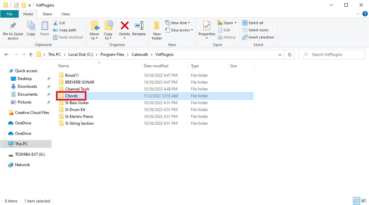Click the Paste ribbon button
The width and height of the screenshot is (369, 205).
[45, 29]
